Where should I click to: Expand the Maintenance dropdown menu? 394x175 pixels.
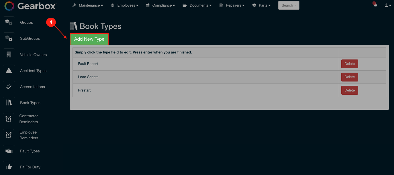88,5
